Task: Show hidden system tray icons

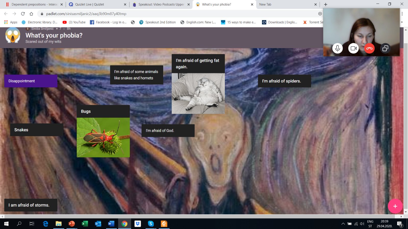Action: tap(343, 224)
